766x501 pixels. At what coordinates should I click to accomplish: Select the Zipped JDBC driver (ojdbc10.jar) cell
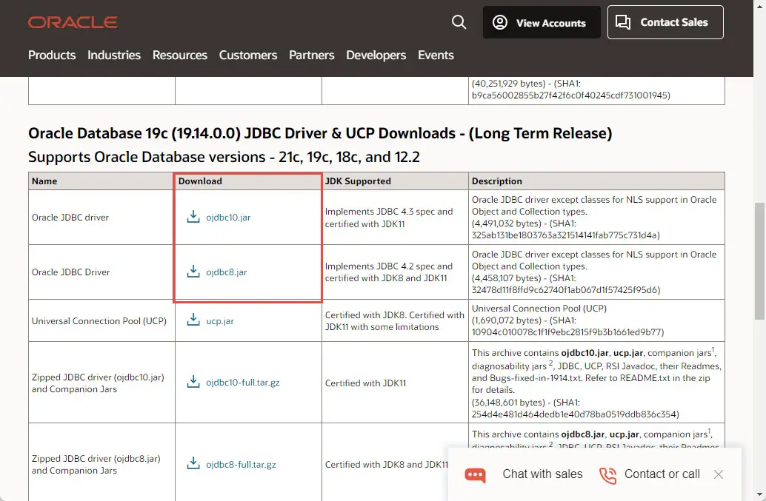pos(101,383)
